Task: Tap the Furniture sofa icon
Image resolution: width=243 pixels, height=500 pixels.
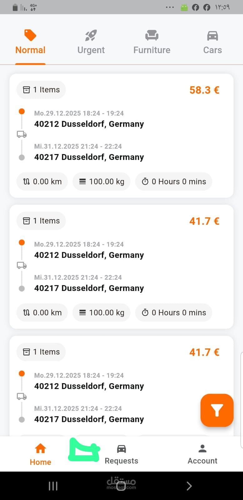Action: point(152,36)
